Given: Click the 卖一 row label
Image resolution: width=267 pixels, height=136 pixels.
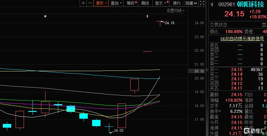Looking at the screenshot, I should (x=214, y=64).
